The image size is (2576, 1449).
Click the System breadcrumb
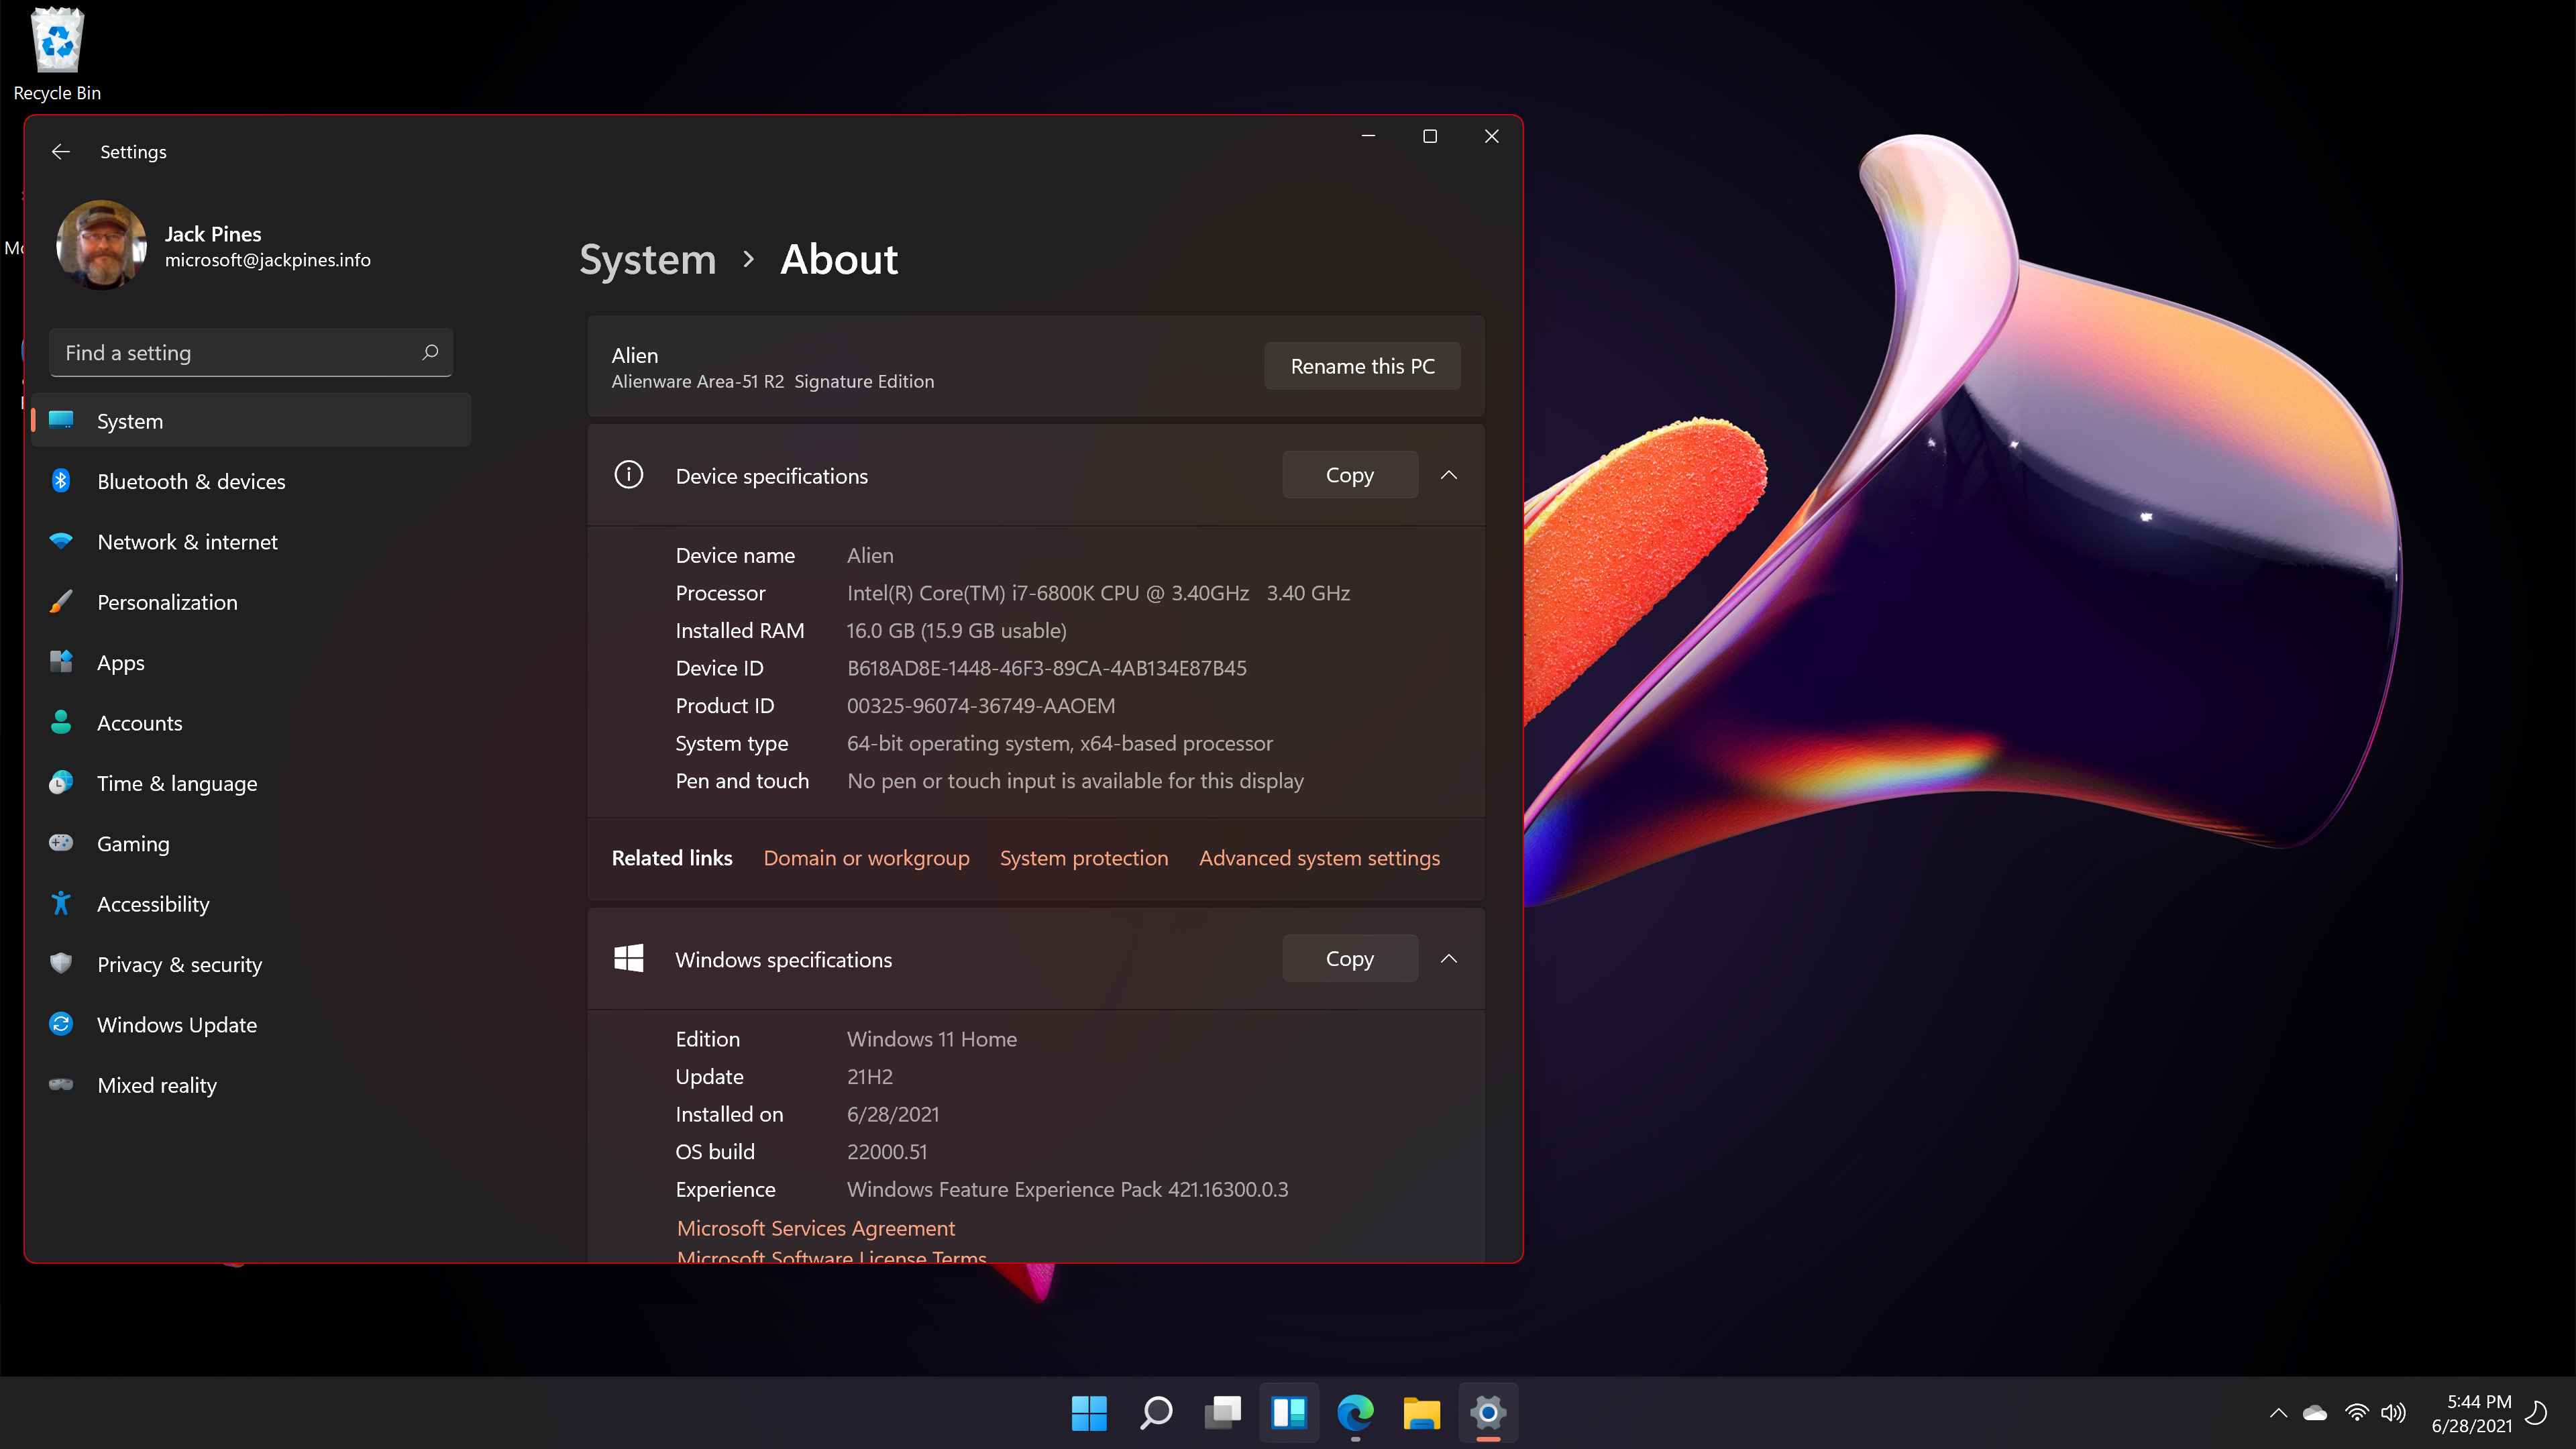tap(647, 259)
